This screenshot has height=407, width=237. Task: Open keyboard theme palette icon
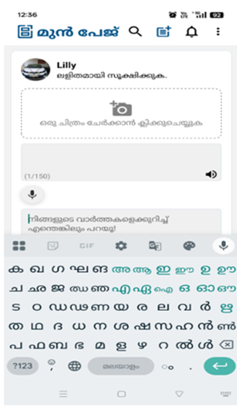pos(189,246)
